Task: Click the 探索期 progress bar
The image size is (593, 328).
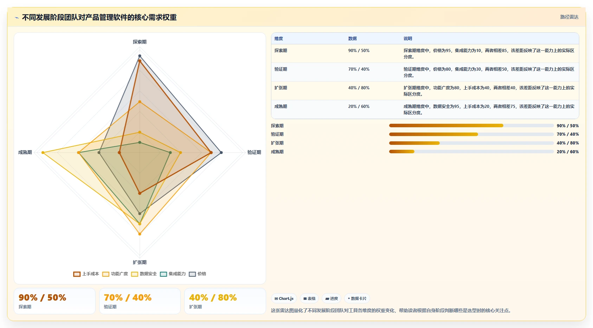Action: (471, 126)
